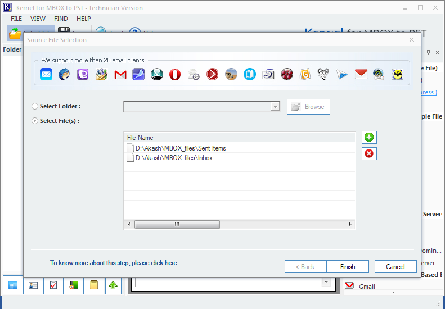This screenshot has height=309, width=445.
Task: Expand the down arrow under Gmail in right panel
Action: pos(393,292)
